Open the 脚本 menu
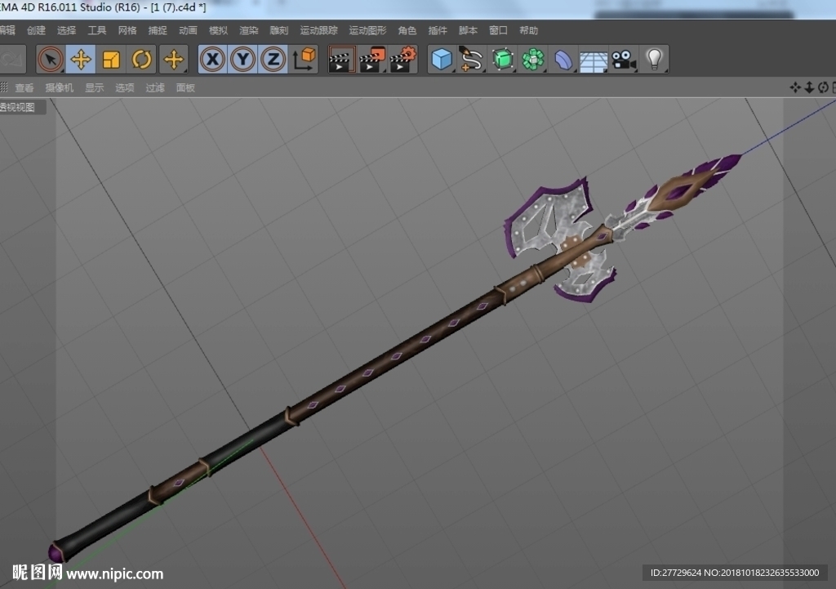This screenshot has height=589, width=836. [468, 30]
